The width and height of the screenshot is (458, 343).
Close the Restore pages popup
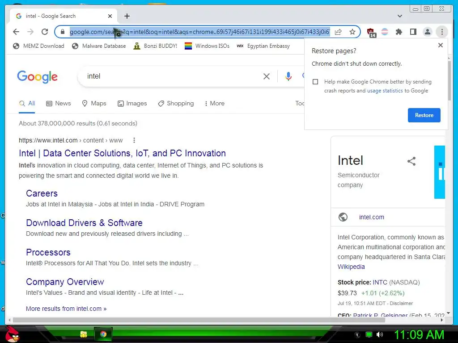[x=441, y=45]
